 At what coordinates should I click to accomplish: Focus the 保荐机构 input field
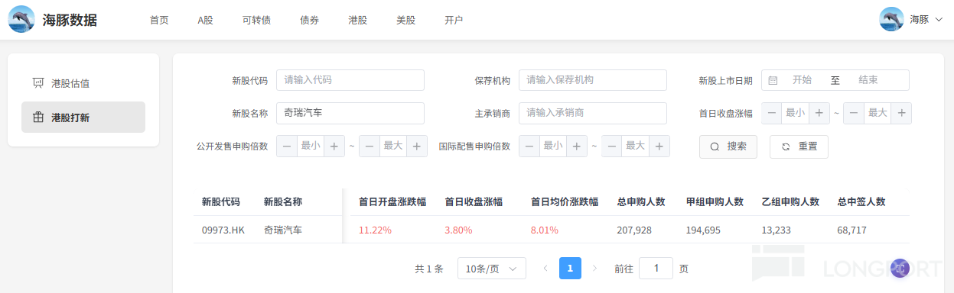(x=593, y=80)
